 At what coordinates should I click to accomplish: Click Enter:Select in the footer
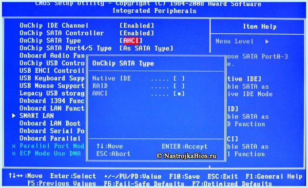pos(73,176)
